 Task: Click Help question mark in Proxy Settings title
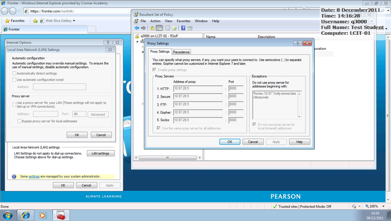298,43
